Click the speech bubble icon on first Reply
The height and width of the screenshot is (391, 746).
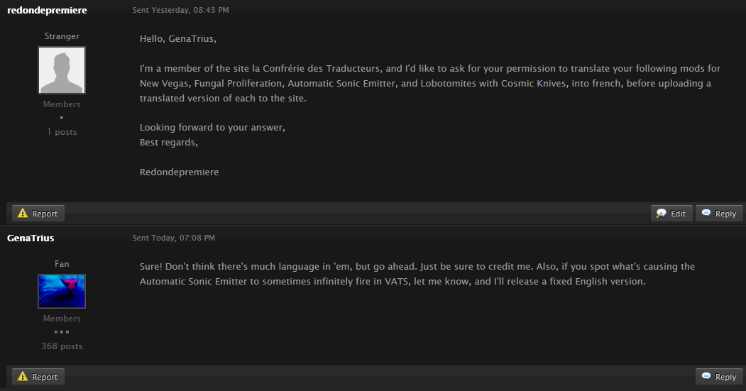coord(706,213)
